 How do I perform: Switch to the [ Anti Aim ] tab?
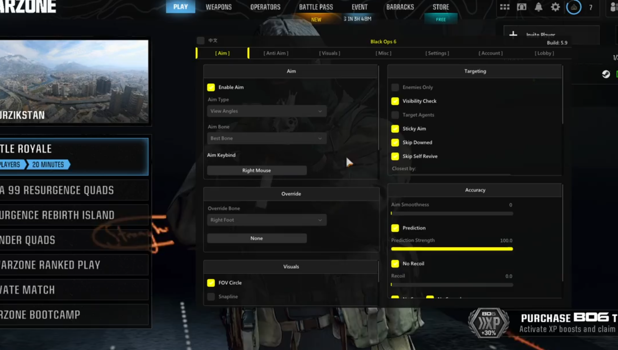tap(276, 53)
